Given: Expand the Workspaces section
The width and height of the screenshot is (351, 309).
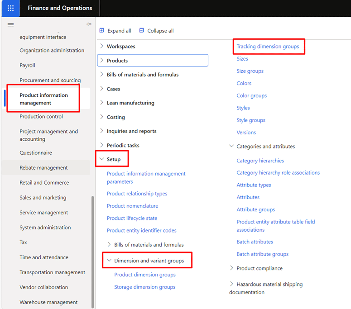Looking at the screenshot, I should (101, 46).
